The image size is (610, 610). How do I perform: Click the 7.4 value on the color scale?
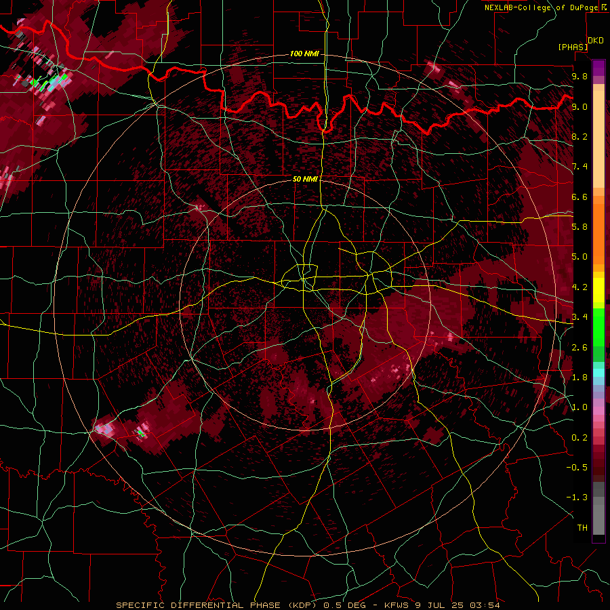pos(579,167)
